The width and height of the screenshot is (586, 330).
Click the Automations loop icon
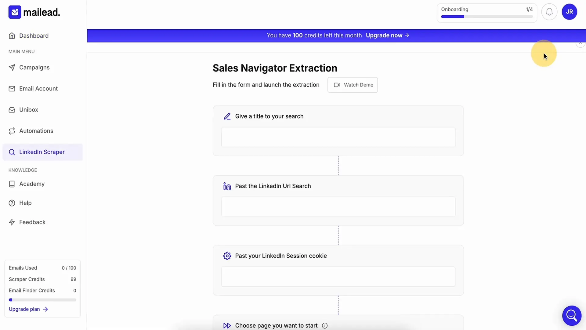coord(12,131)
